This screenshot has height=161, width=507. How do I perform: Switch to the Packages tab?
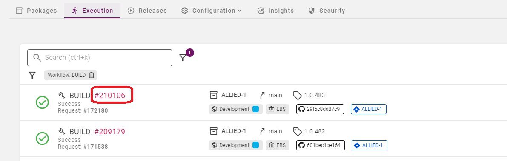pyautogui.click(x=37, y=11)
